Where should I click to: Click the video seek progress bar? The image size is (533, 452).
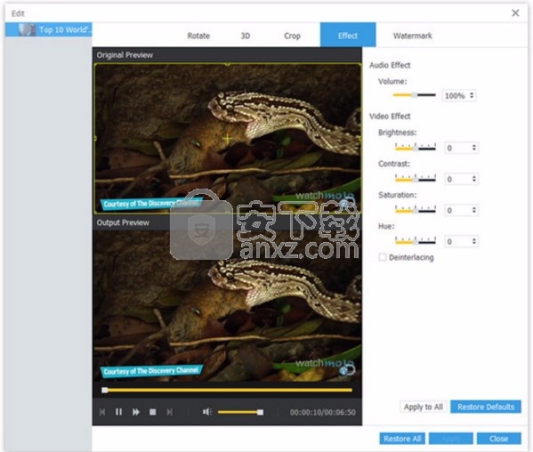(x=227, y=390)
